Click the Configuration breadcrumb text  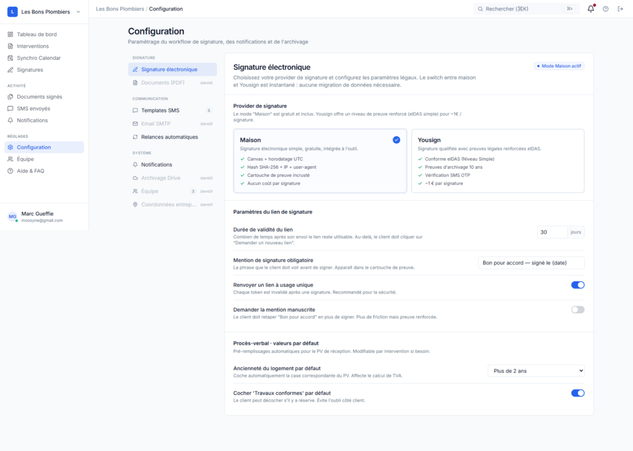click(166, 9)
